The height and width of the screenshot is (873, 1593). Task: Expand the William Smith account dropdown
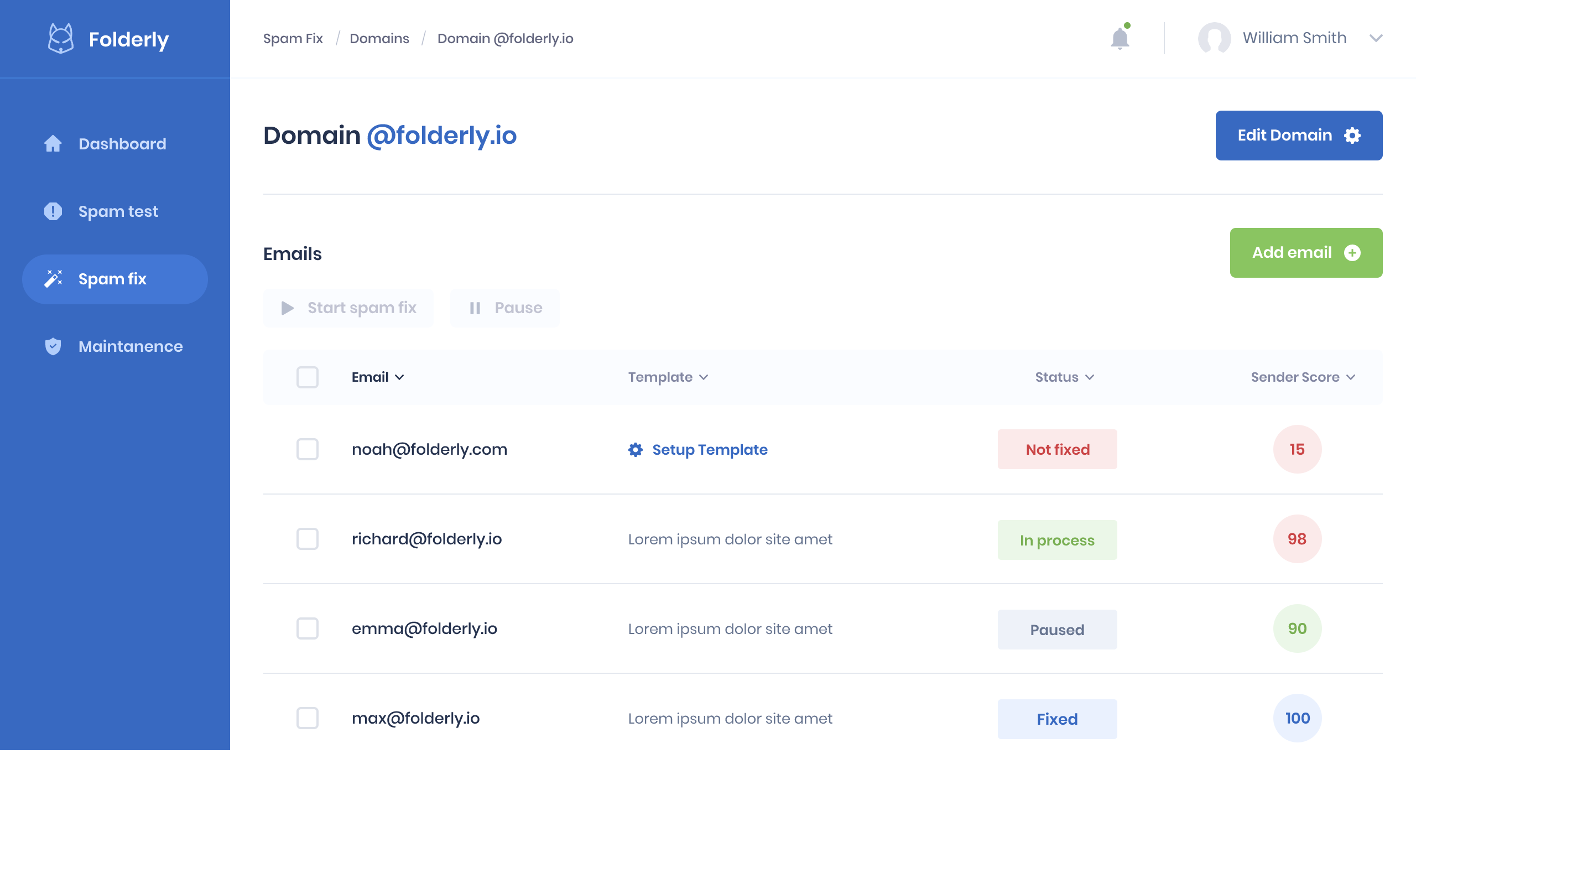tap(1375, 38)
